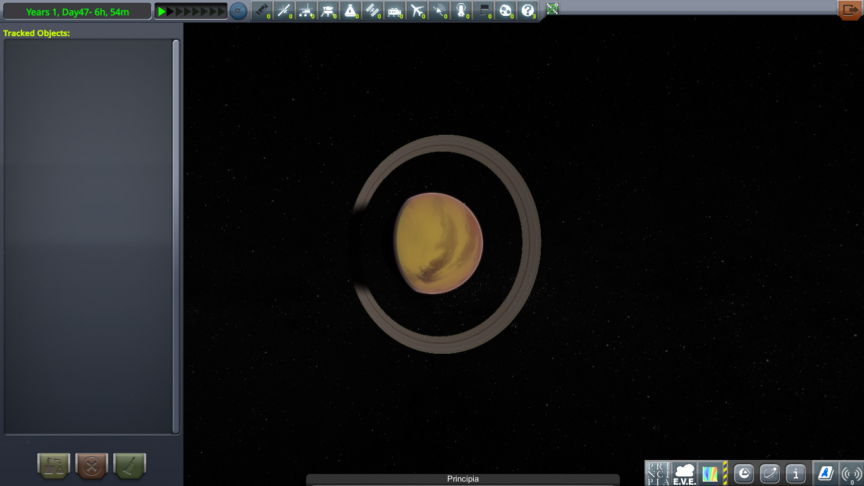864x486 pixels.
Task: Toggle the Rover vessel filter
Action: pyautogui.click(x=306, y=11)
